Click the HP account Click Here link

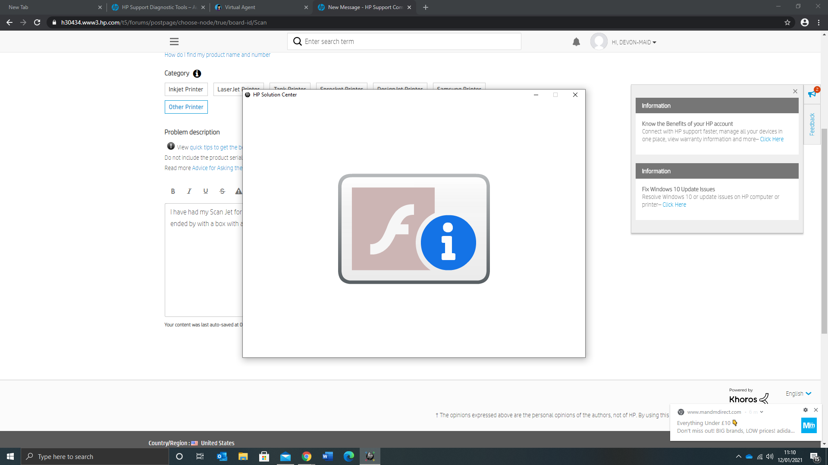pyautogui.click(x=772, y=139)
